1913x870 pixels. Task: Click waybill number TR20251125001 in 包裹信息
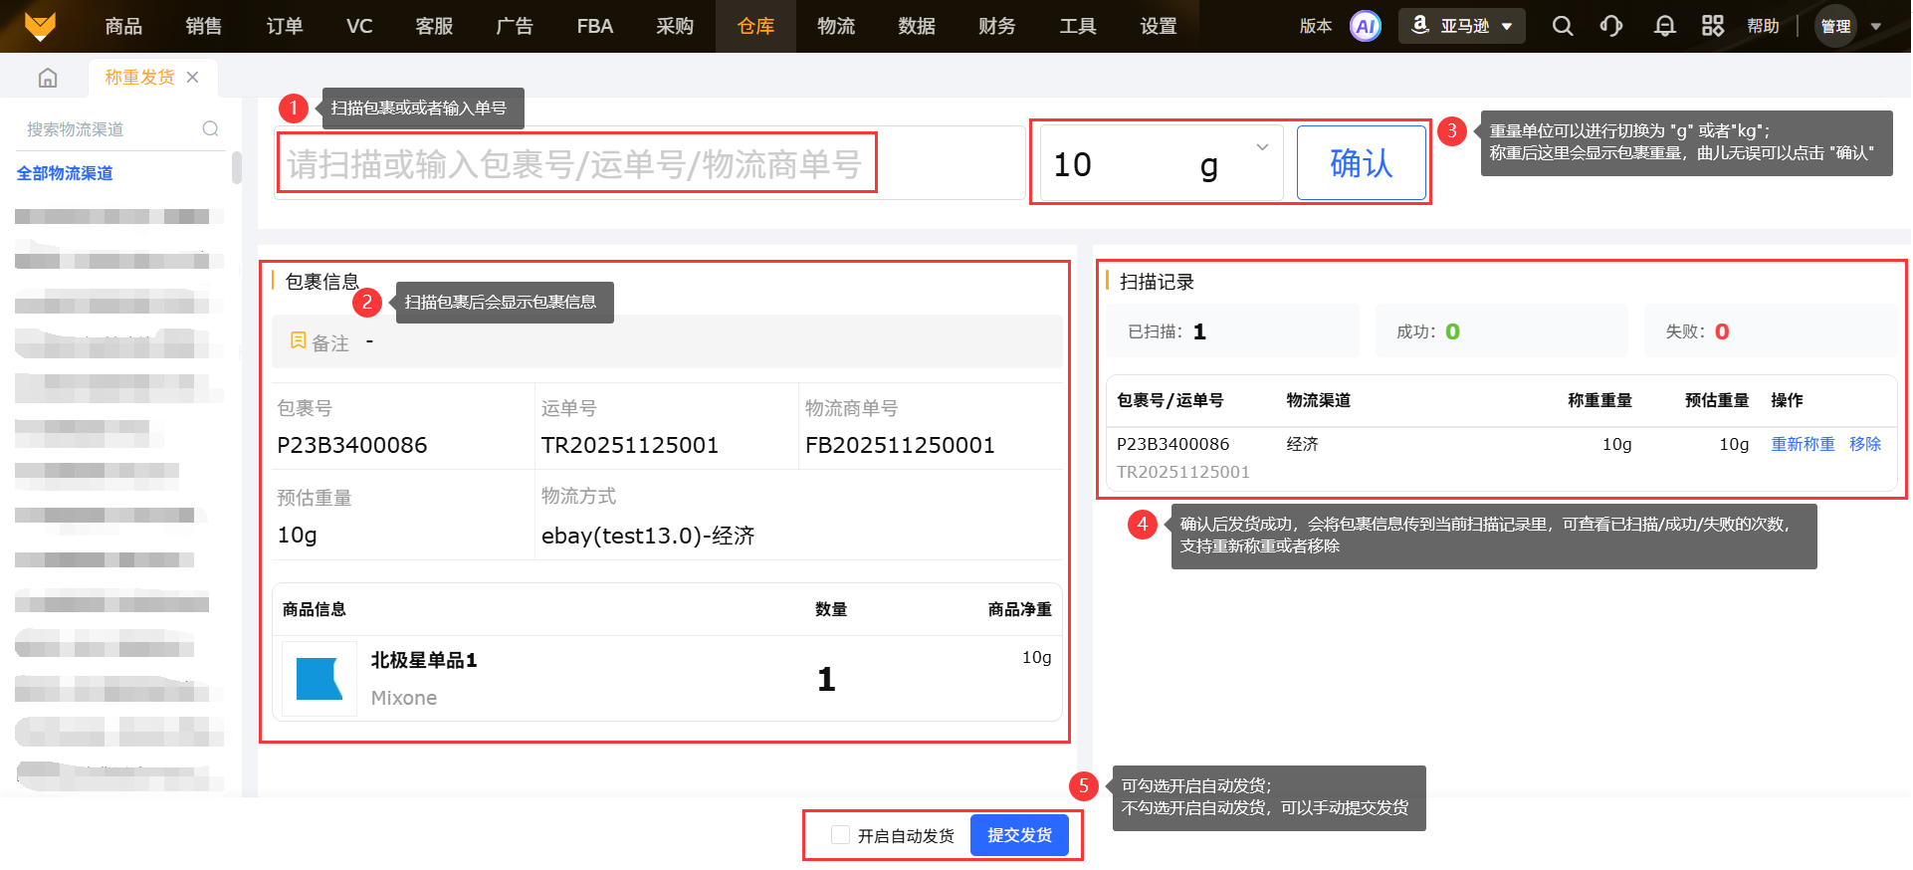coord(630,445)
